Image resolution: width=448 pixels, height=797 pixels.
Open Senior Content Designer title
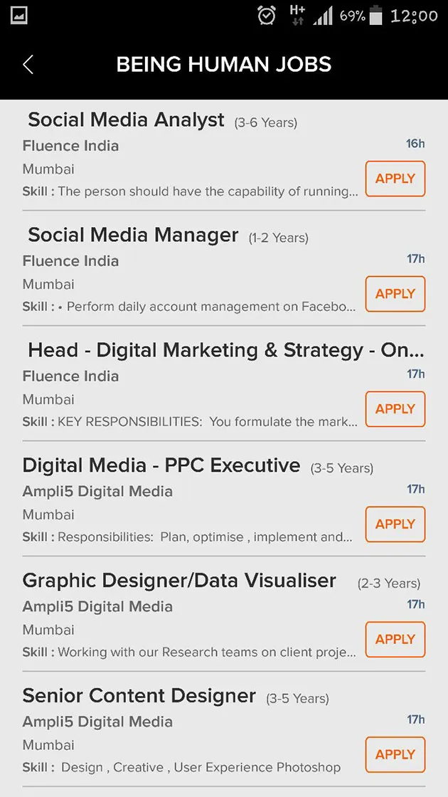139,697
